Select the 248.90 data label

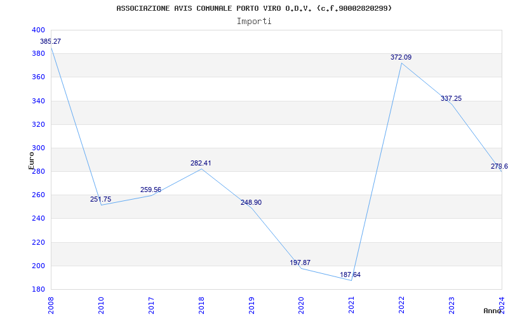click(251, 202)
